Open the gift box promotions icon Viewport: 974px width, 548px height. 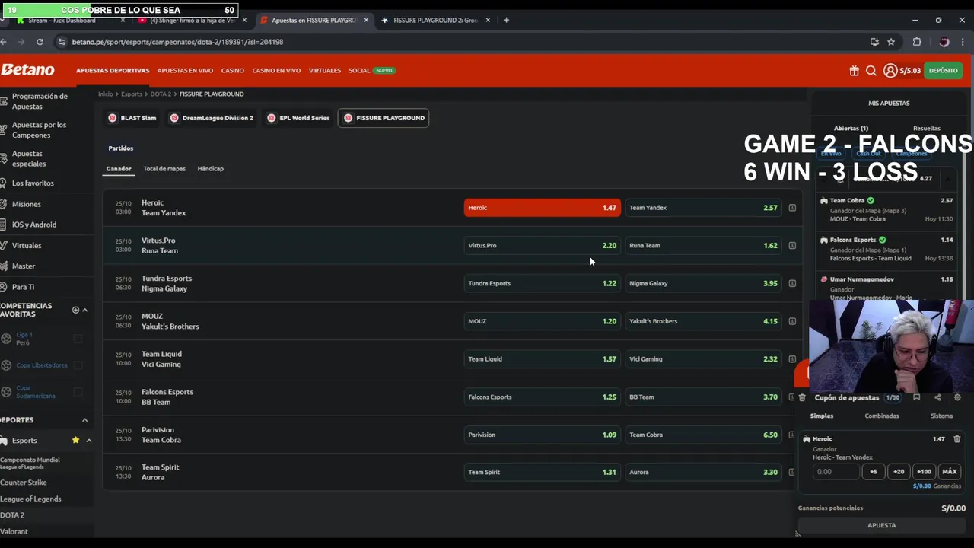(x=854, y=71)
